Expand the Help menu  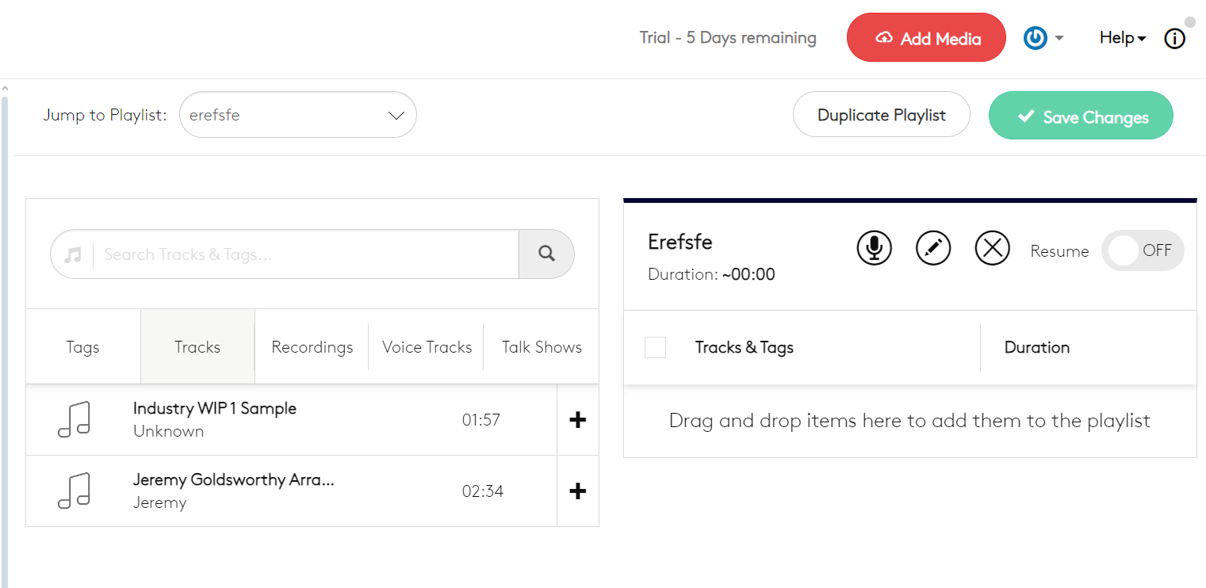[x=1122, y=38]
